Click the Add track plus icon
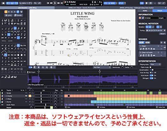The width and height of the screenshot is (167, 131). point(2,90)
